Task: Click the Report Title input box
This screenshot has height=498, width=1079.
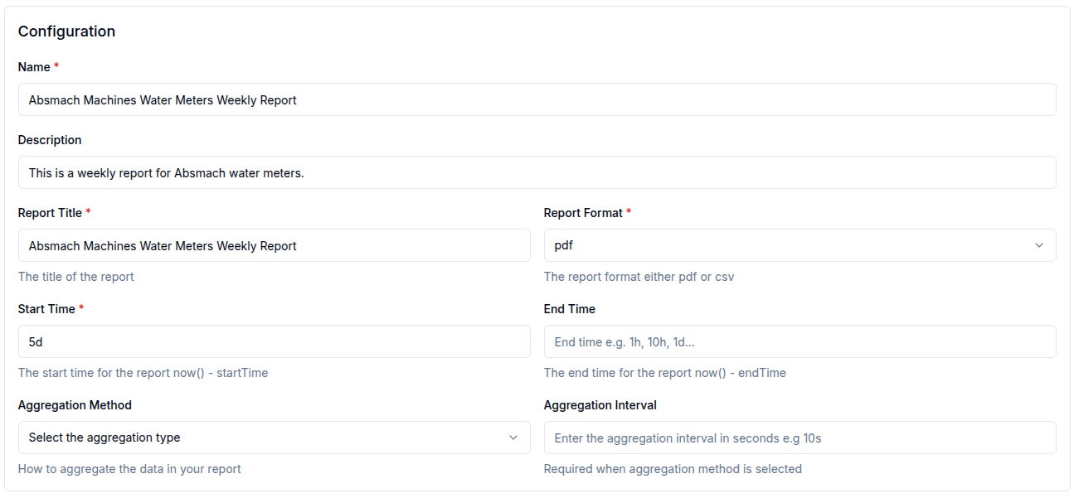Action: (274, 245)
